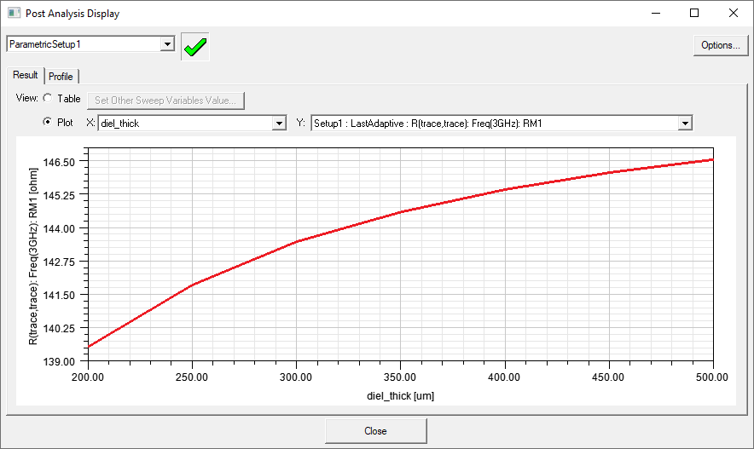Open the ParametricSetup1 dropdown
The width and height of the screenshot is (754, 449).
(x=167, y=43)
